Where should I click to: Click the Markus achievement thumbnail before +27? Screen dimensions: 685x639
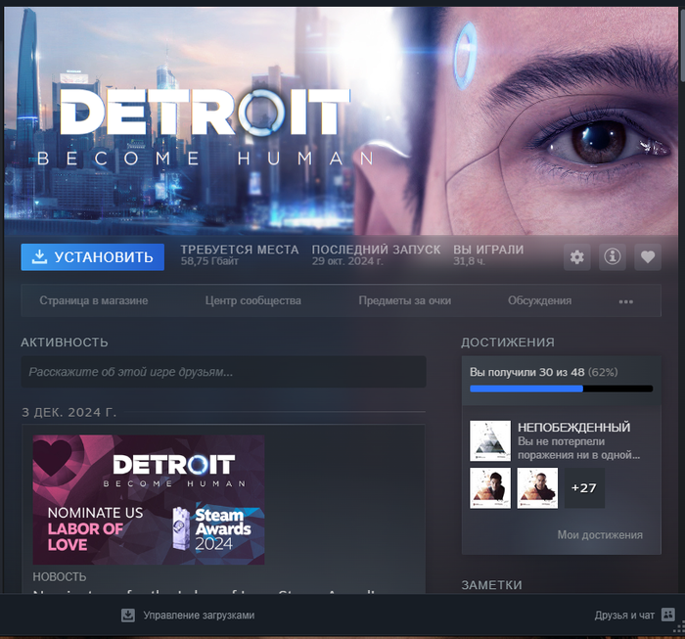(537, 488)
